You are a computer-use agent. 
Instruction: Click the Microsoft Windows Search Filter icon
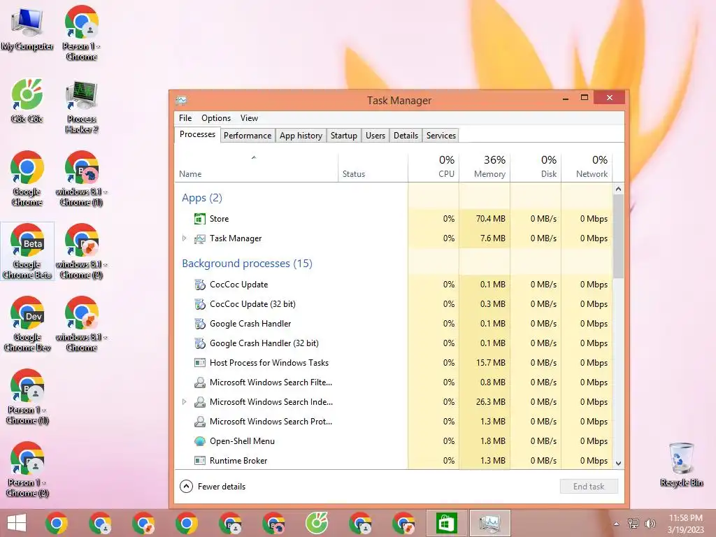pyautogui.click(x=199, y=382)
